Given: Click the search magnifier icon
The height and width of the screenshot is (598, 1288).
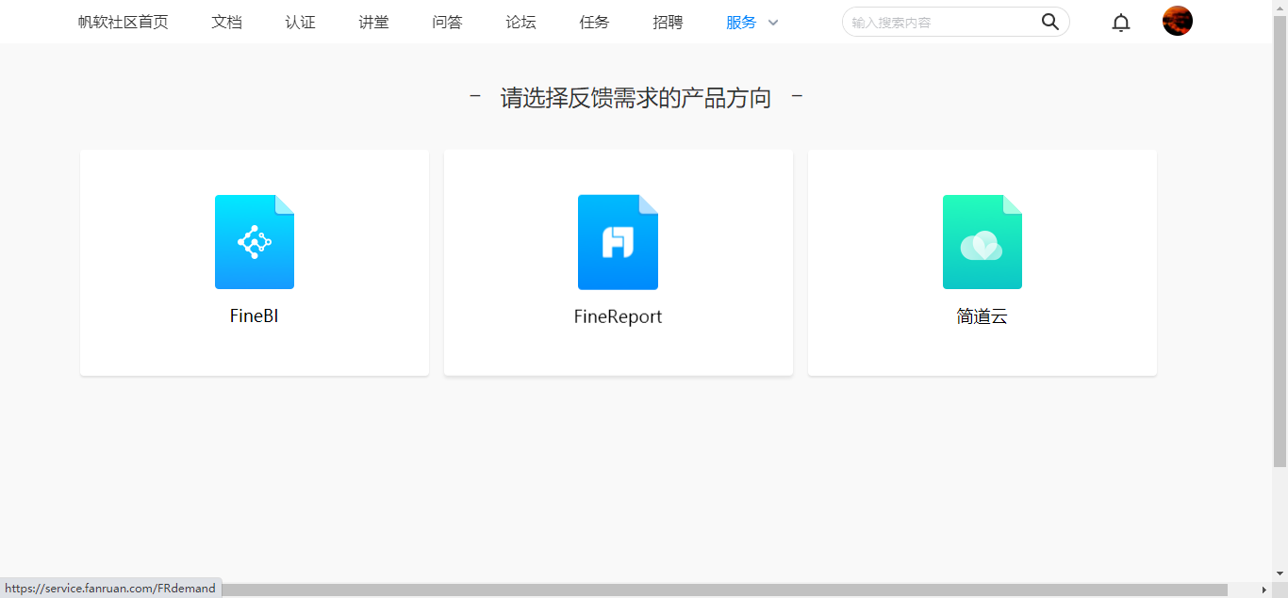Looking at the screenshot, I should click(1049, 22).
